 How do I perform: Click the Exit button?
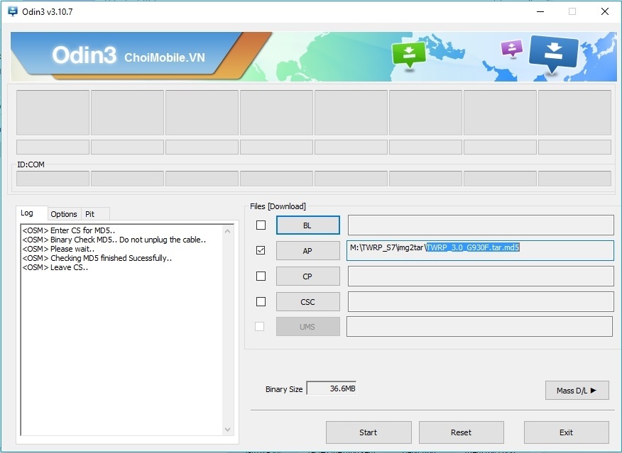566,432
